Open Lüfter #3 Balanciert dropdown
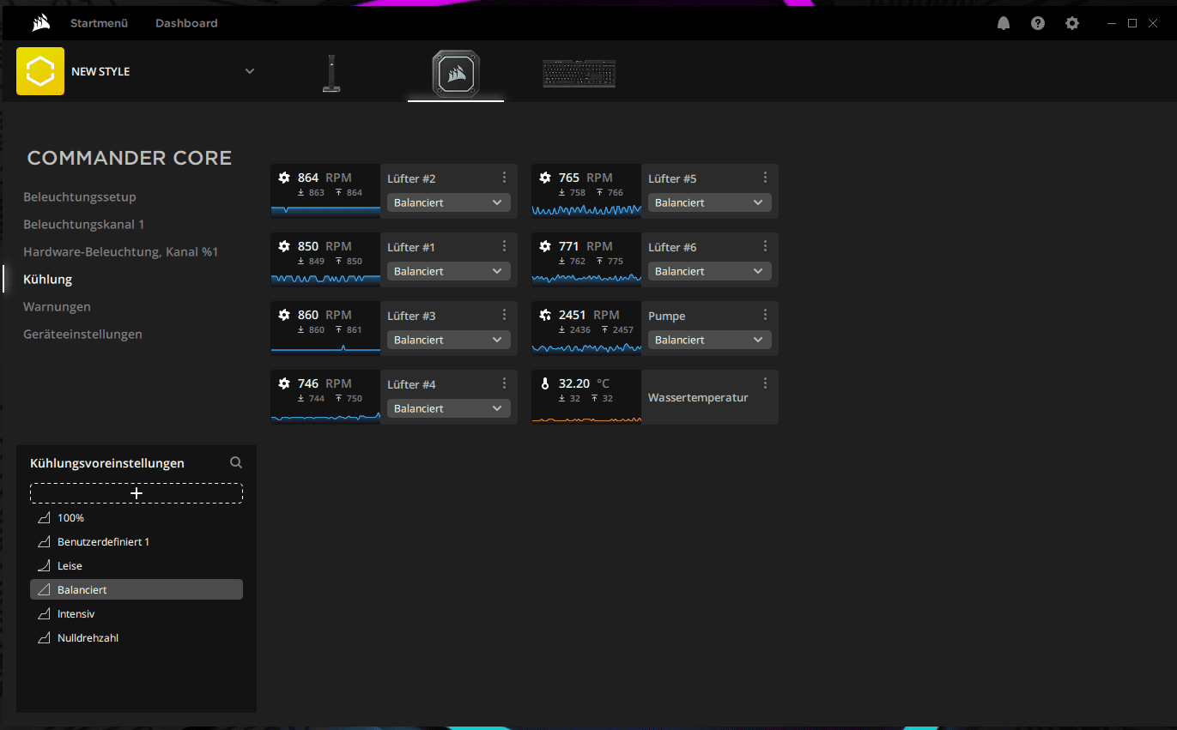Image resolution: width=1177 pixels, height=730 pixels. point(449,340)
